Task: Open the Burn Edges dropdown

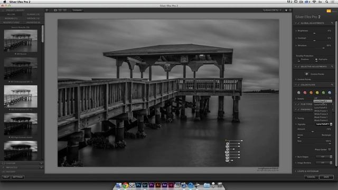Action: [x=324, y=157]
